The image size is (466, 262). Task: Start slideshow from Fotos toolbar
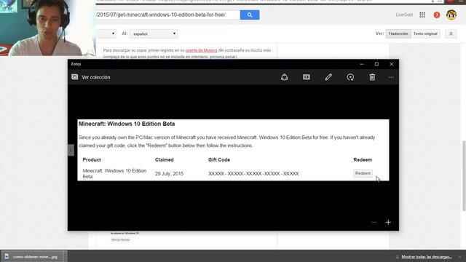click(x=307, y=77)
